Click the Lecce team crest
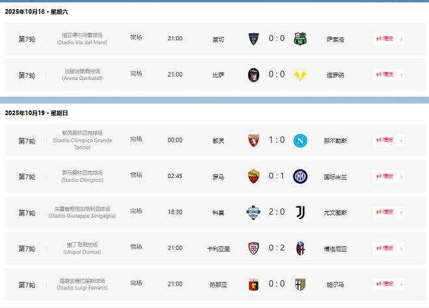 (x=253, y=39)
